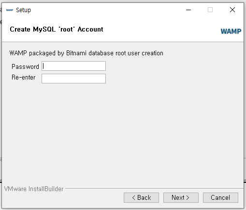Go to the Next step
This screenshot has width=246, height=210.
coord(181,197)
